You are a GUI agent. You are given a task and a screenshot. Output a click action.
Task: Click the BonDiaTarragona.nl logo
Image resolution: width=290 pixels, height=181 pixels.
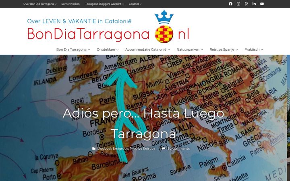(x=108, y=27)
